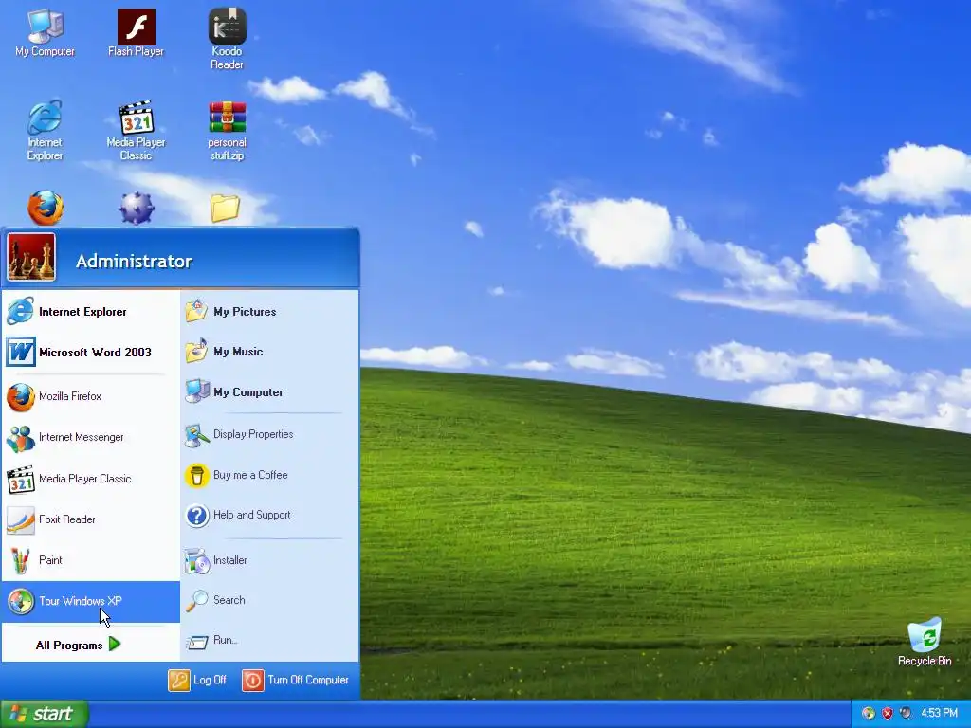The image size is (971, 728).
Task: Open the Run... dialog
Action: tap(268, 640)
